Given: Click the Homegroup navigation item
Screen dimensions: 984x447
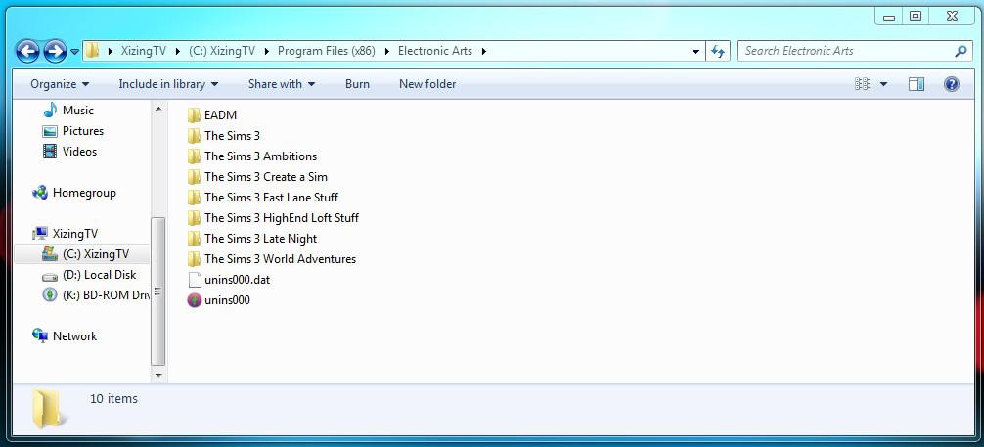Looking at the screenshot, I should click(84, 193).
